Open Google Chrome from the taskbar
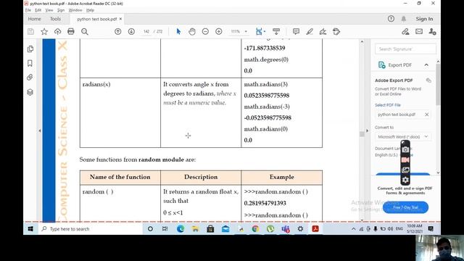Screen dimensions: 464x261 [255, 229]
